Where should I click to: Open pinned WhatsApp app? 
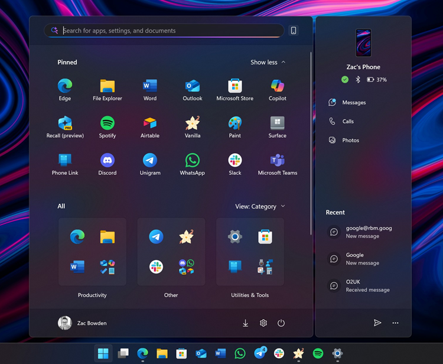click(x=193, y=164)
